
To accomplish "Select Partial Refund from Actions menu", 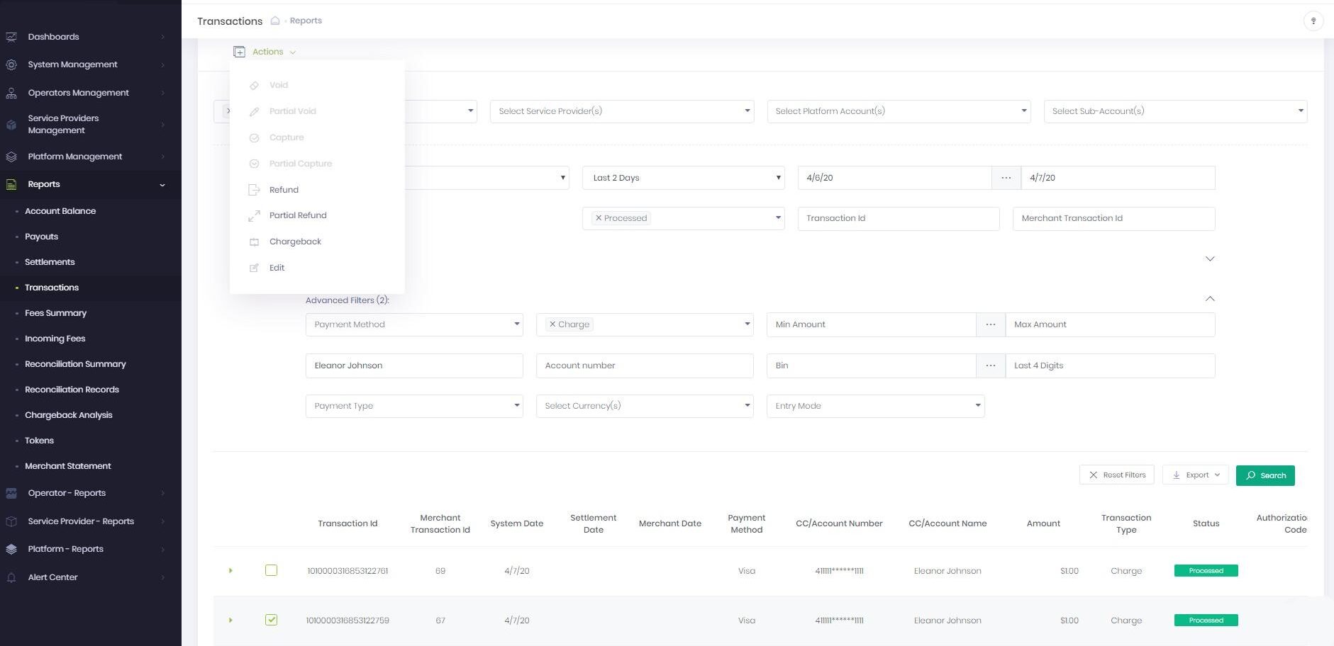I will tap(298, 215).
